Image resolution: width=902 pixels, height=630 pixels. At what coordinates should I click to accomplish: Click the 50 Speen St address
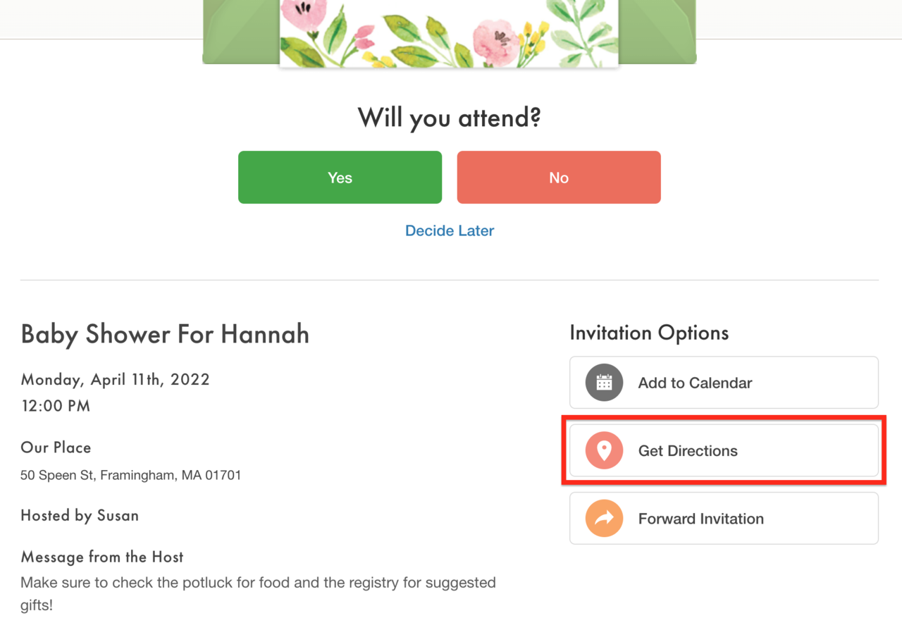tap(130, 475)
